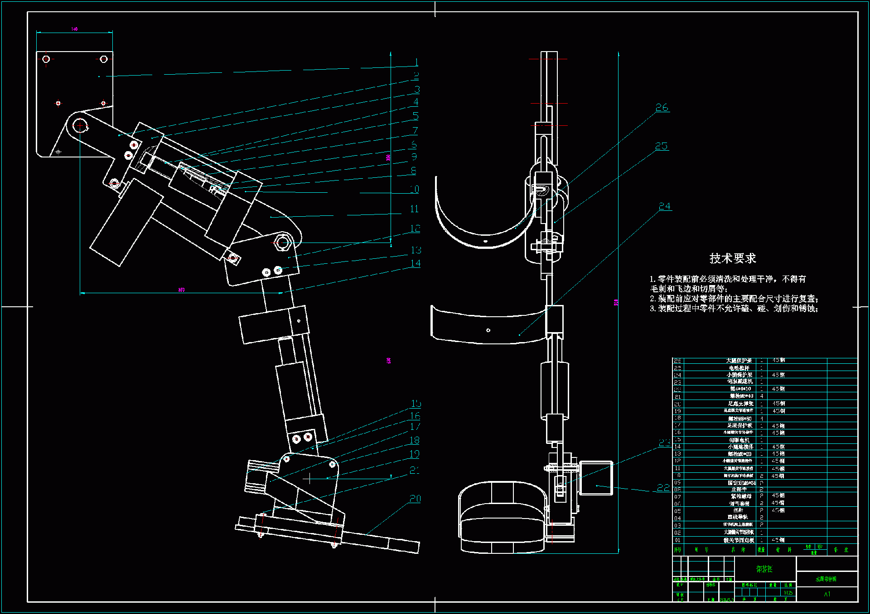Click part callout number 26
Viewport: 870px width, 614px height.
(x=662, y=108)
